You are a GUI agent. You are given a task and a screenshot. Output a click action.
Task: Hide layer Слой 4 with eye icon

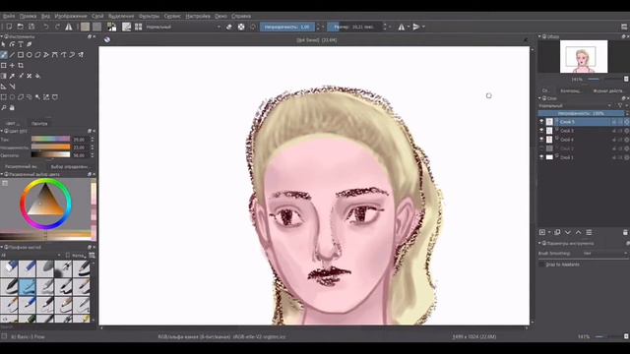pyautogui.click(x=541, y=140)
